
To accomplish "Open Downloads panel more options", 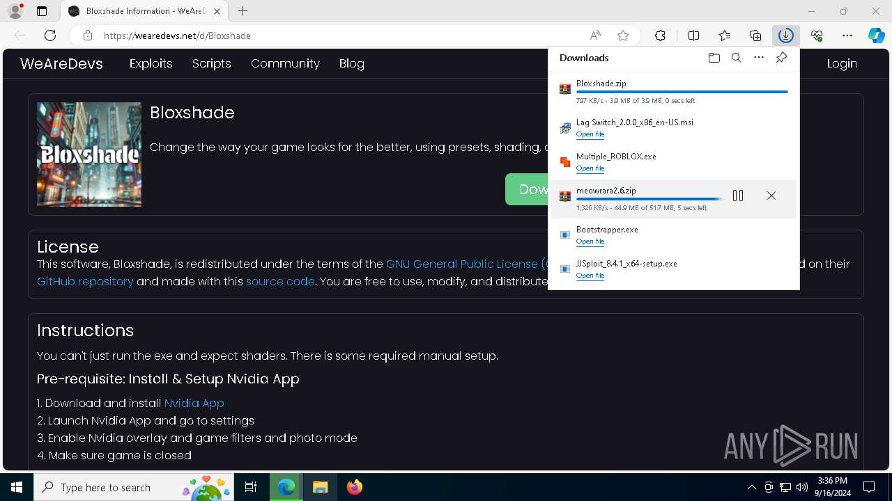I will (759, 58).
